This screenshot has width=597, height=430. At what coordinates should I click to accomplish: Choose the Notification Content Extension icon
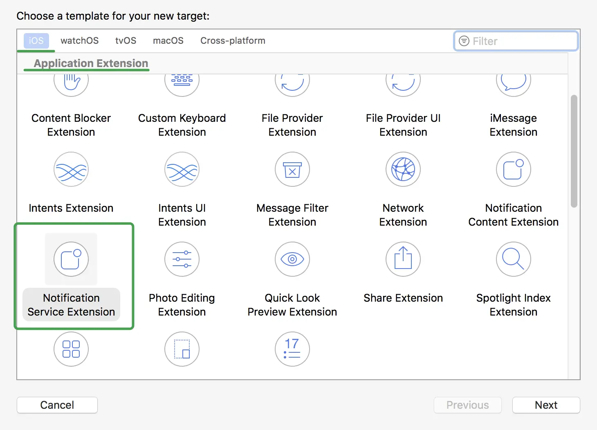pyautogui.click(x=514, y=169)
